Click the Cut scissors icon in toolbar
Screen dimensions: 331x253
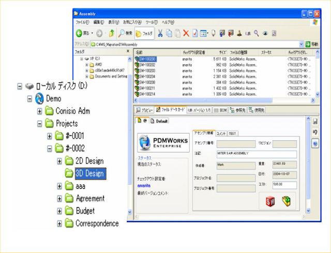160,34
